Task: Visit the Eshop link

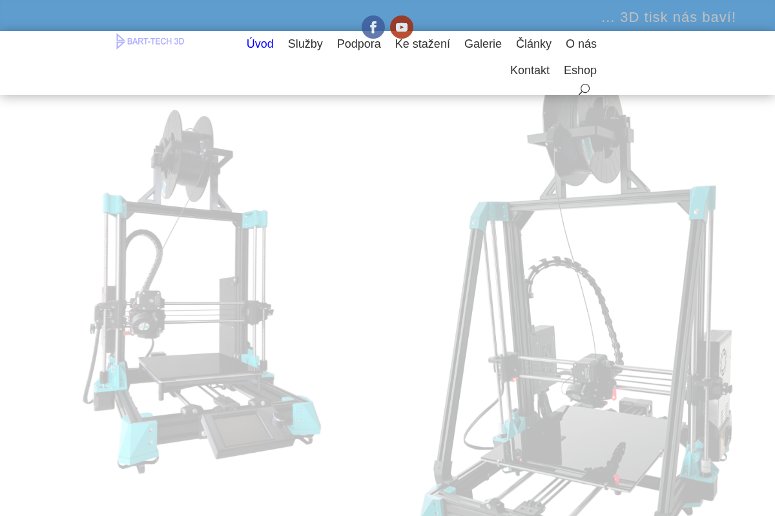Action: point(580,70)
